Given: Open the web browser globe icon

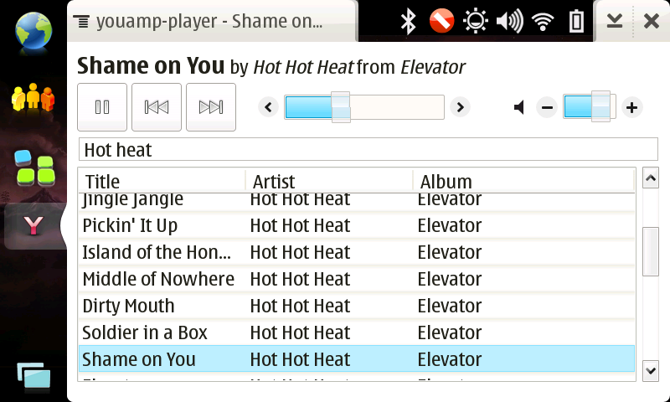Looking at the screenshot, I should coord(32,28).
